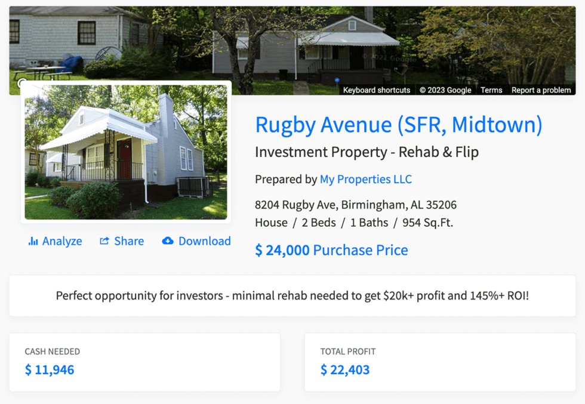Click the Share arrow icon
Image resolution: width=585 pixels, height=404 pixels.
104,241
